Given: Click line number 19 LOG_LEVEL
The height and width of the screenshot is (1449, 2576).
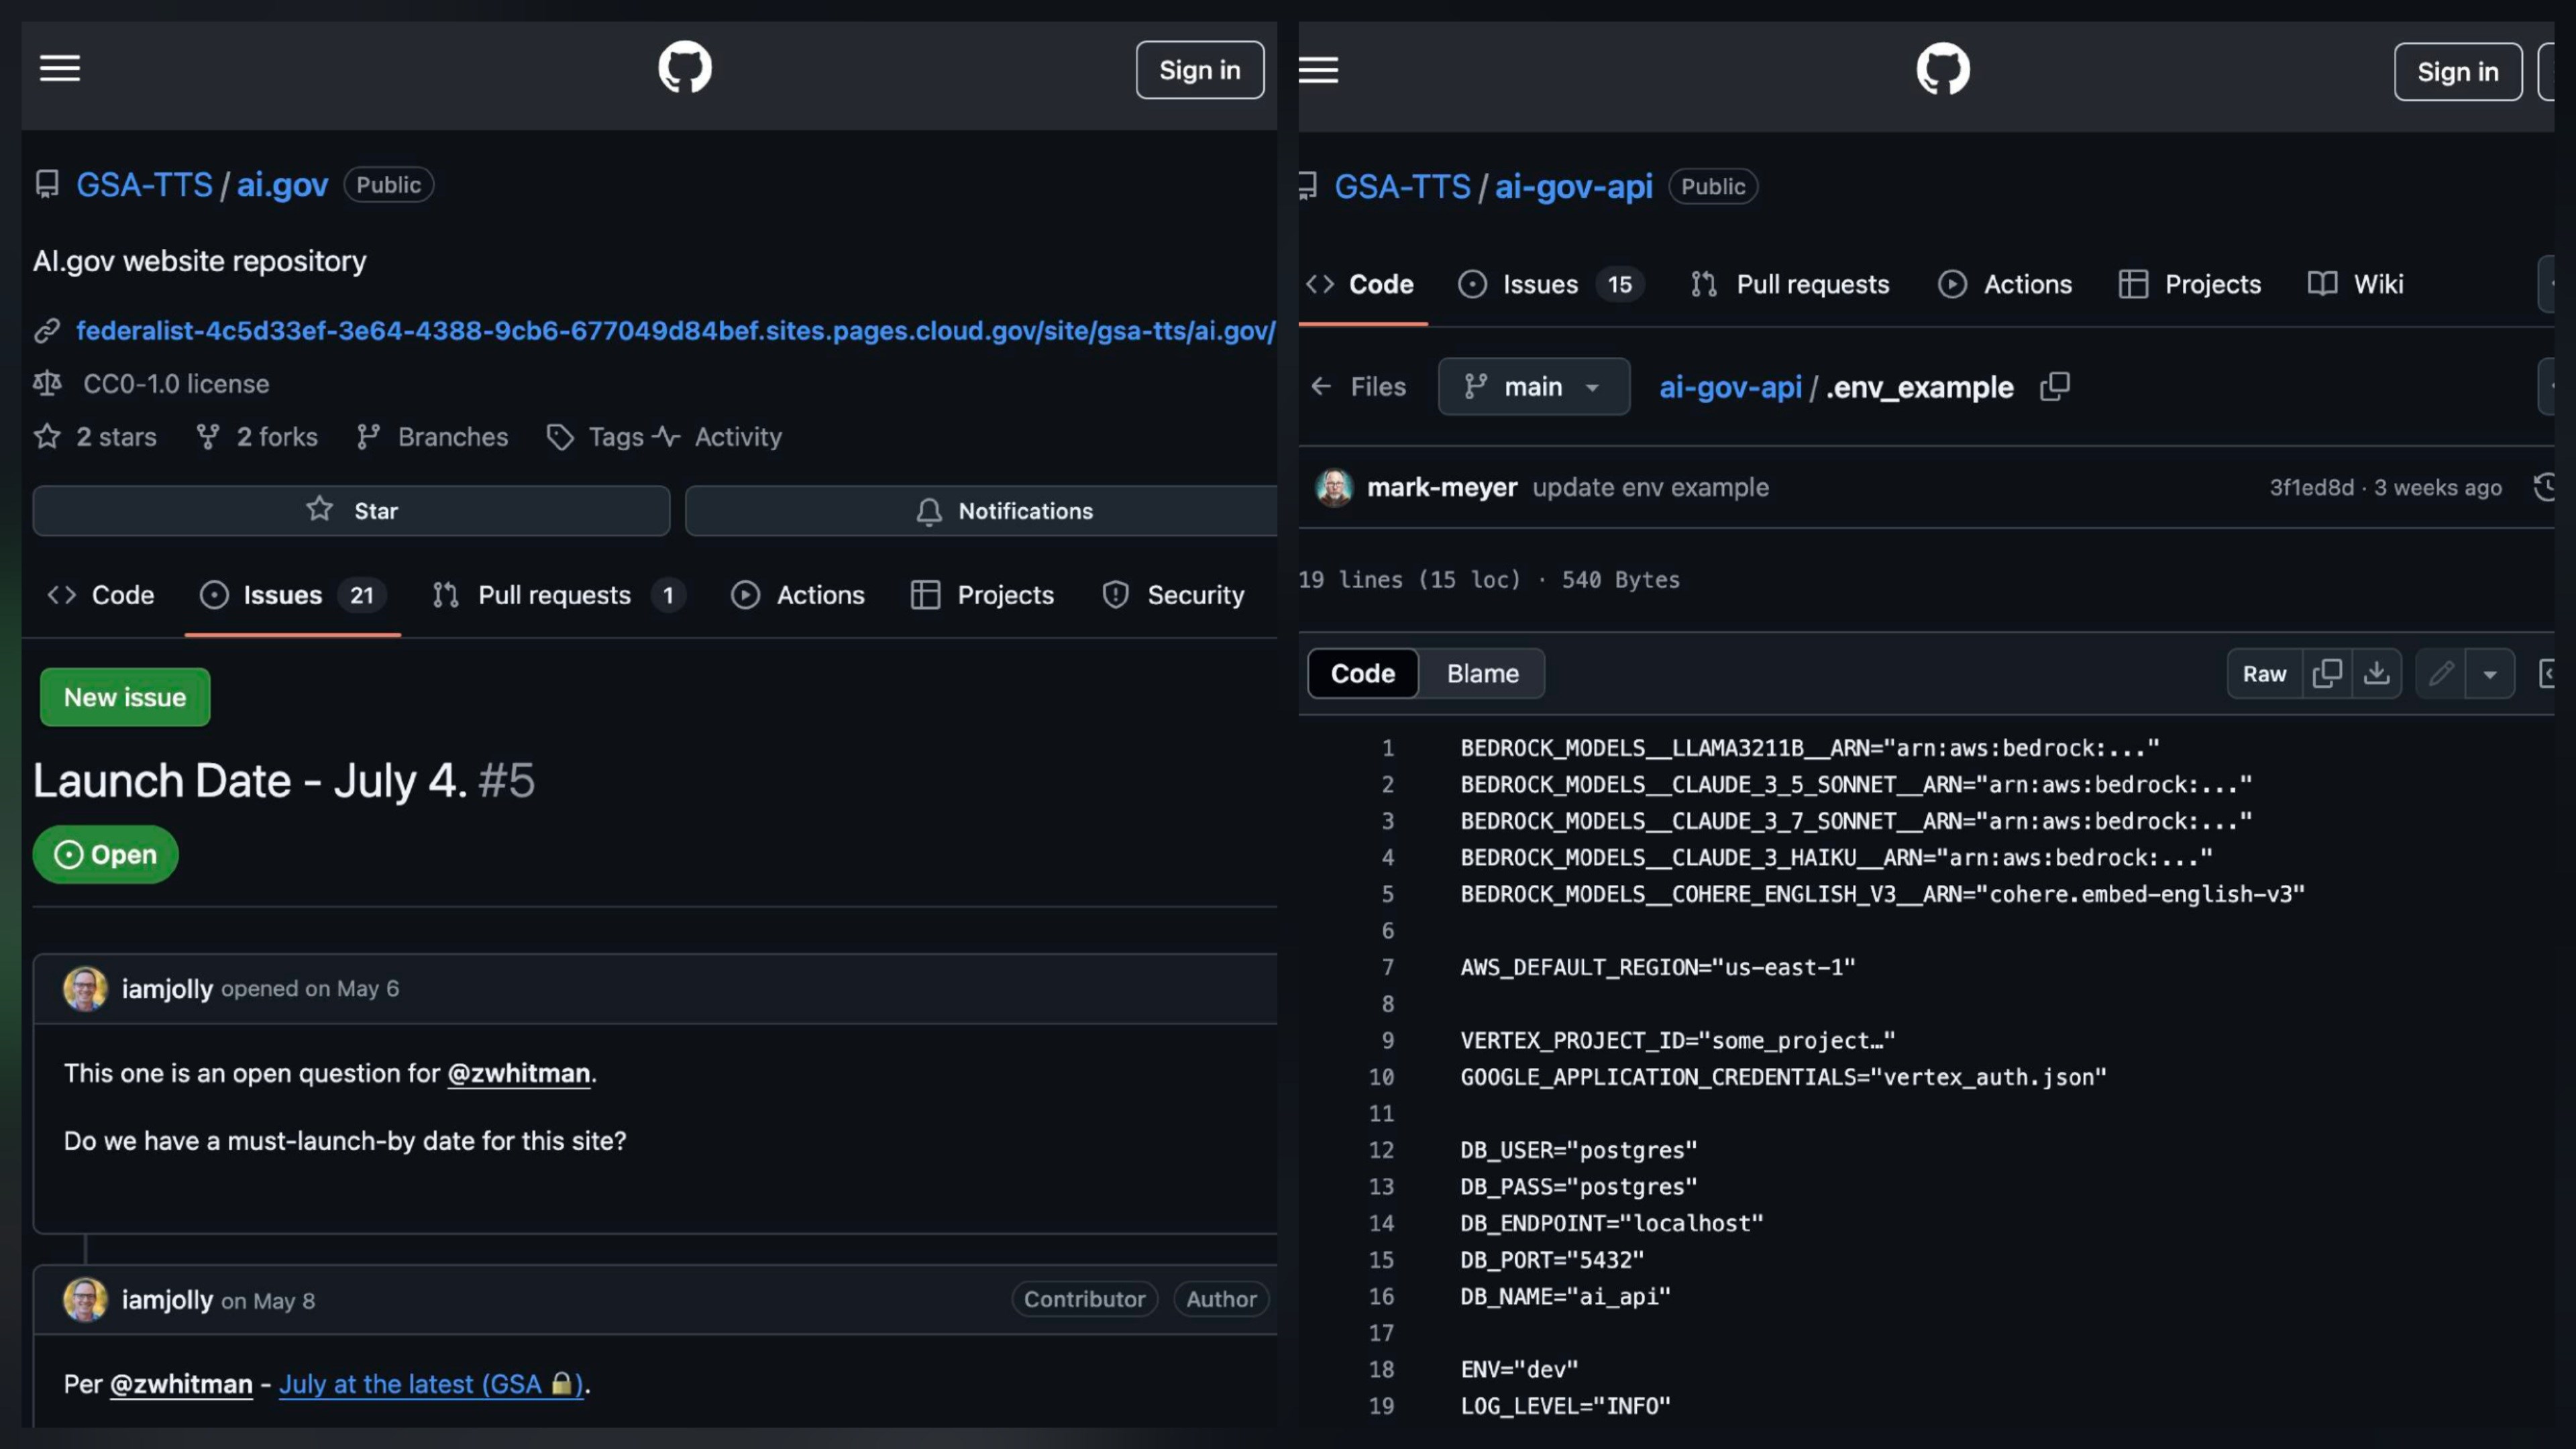Looking at the screenshot, I should [x=1381, y=1406].
